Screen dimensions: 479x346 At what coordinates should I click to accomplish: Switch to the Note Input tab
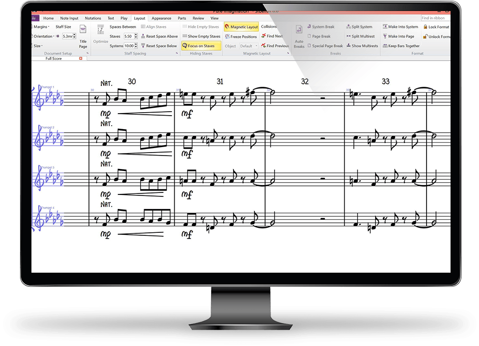click(69, 18)
